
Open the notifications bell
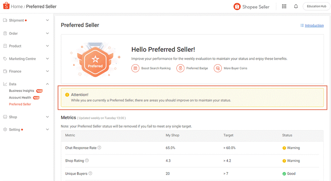tap(296, 6)
